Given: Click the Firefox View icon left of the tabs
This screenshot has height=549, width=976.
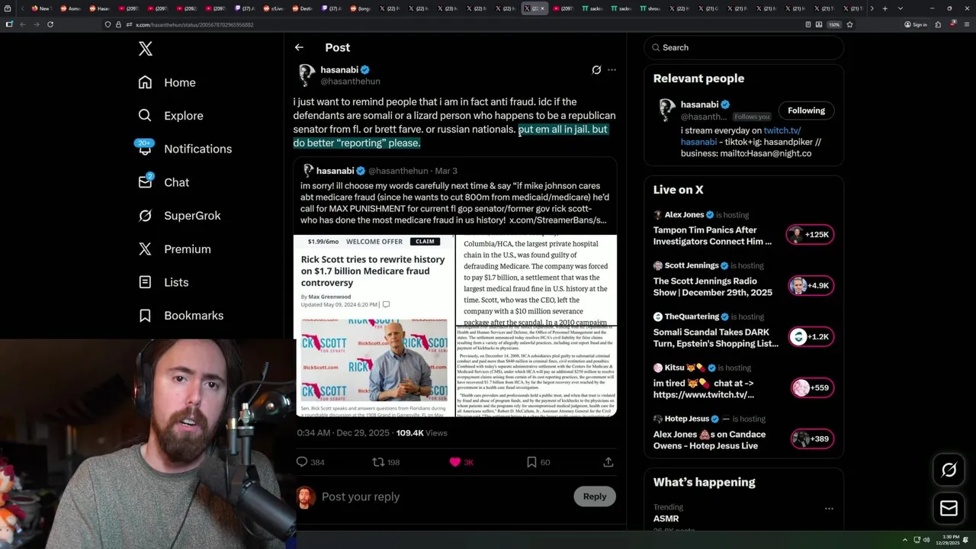Looking at the screenshot, I should tap(9, 8).
